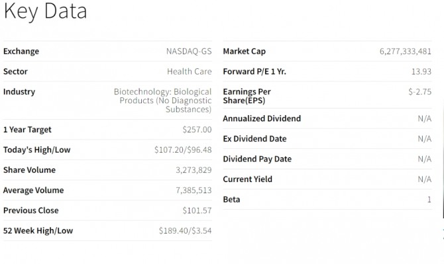Select the Exchange row label

pyautogui.click(x=21, y=52)
